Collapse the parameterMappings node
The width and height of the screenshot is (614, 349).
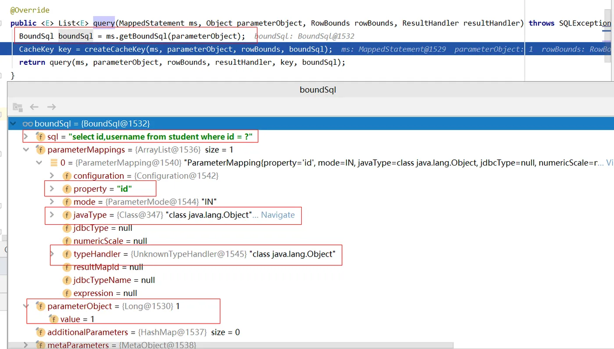pyautogui.click(x=26, y=150)
